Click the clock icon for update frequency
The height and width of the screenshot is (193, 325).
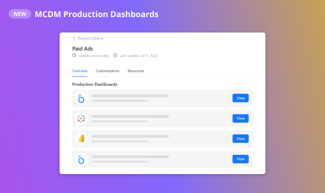(74, 55)
